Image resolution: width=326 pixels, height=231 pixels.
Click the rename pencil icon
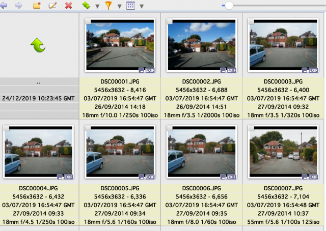[x=52, y=6]
